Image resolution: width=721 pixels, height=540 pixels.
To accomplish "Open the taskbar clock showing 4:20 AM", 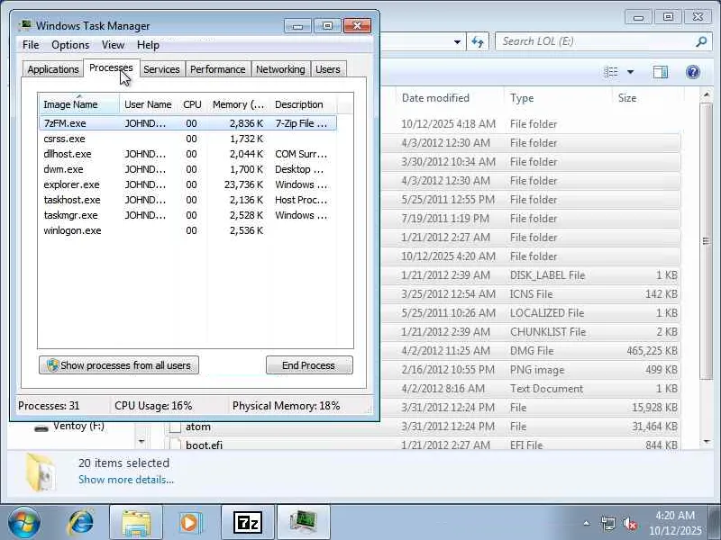I will tap(675, 523).
